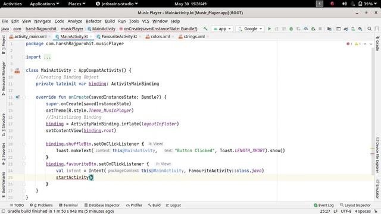Click the Profile app gauge icon
The width and height of the screenshot is (381, 214).
pos(305,29)
